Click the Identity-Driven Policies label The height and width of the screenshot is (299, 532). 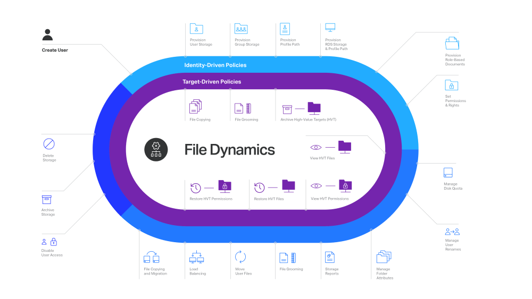click(215, 65)
